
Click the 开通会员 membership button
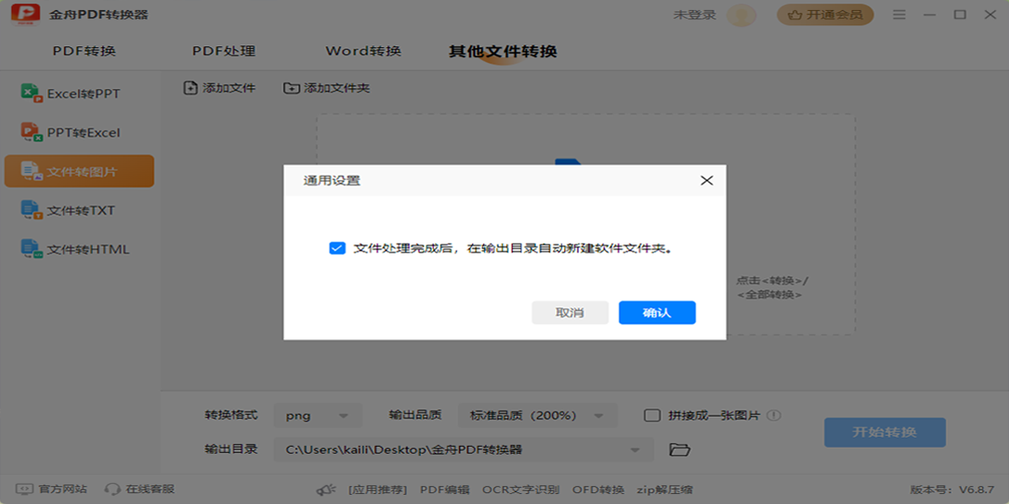click(x=825, y=14)
